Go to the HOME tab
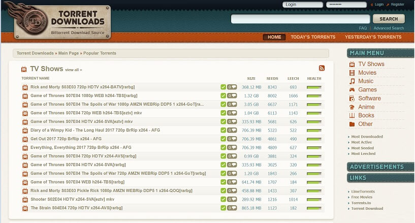 pyautogui.click(x=274, y=37)
